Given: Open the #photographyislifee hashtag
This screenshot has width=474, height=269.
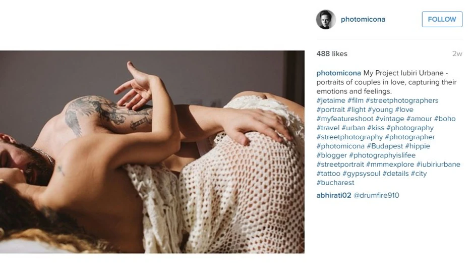Looking at the screenshot, I should (x=382, y=155).
